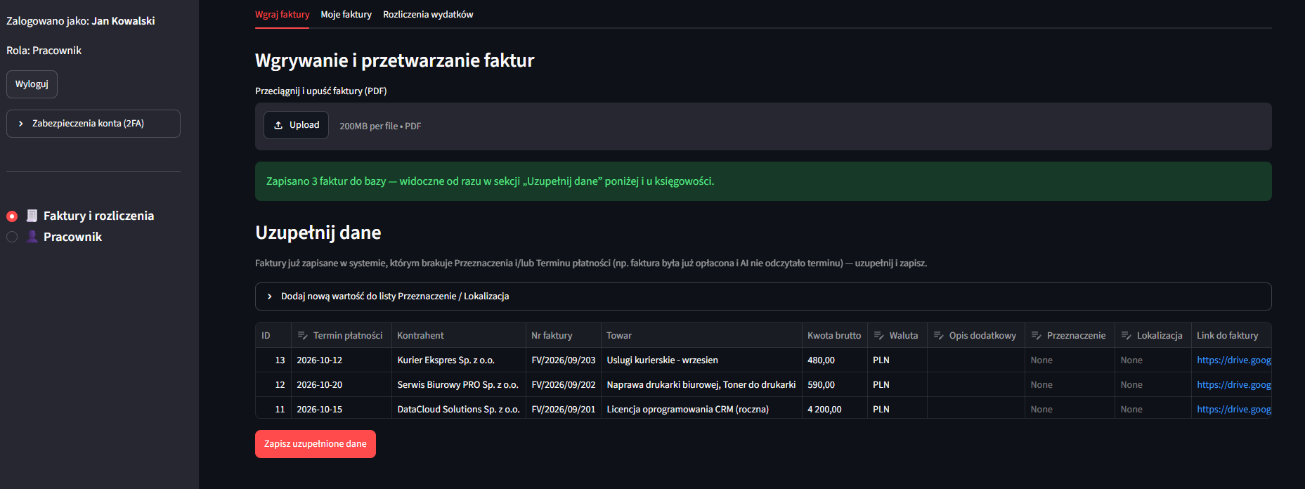
Task: Click the Link do faktury column header
Action: 1231,335
